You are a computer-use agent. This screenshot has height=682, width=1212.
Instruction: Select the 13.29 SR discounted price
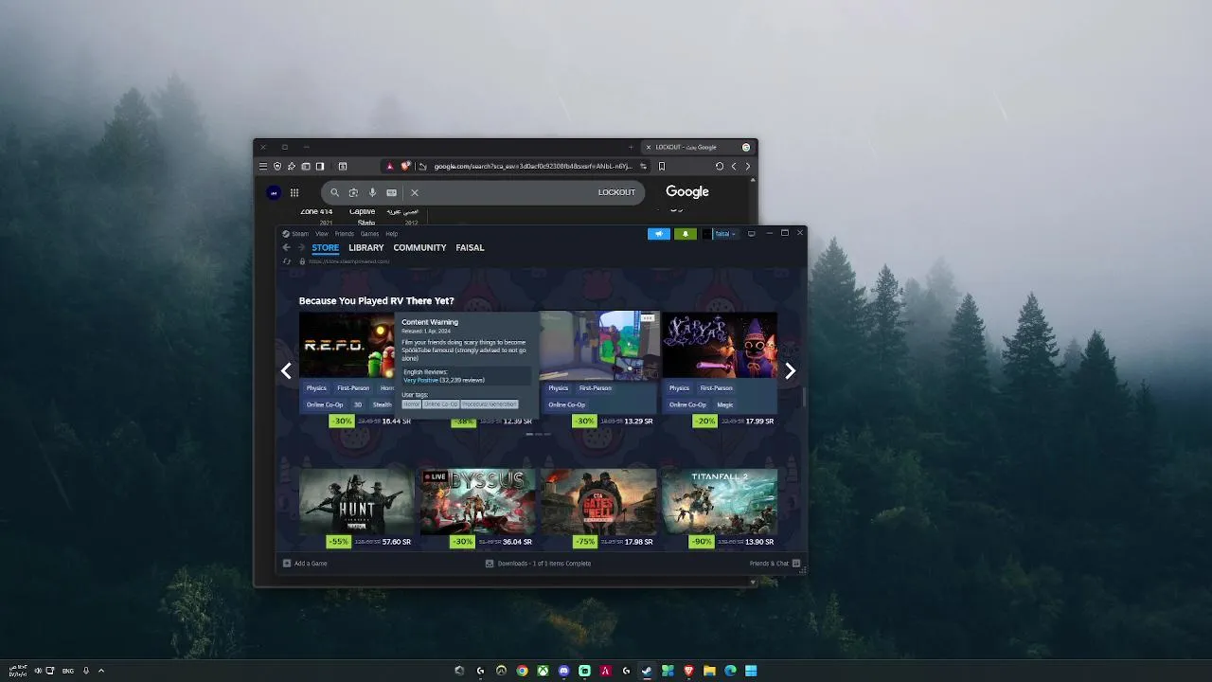(638, 422)
